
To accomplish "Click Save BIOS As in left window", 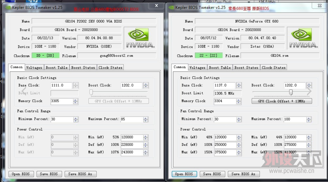I will [80, 174].
